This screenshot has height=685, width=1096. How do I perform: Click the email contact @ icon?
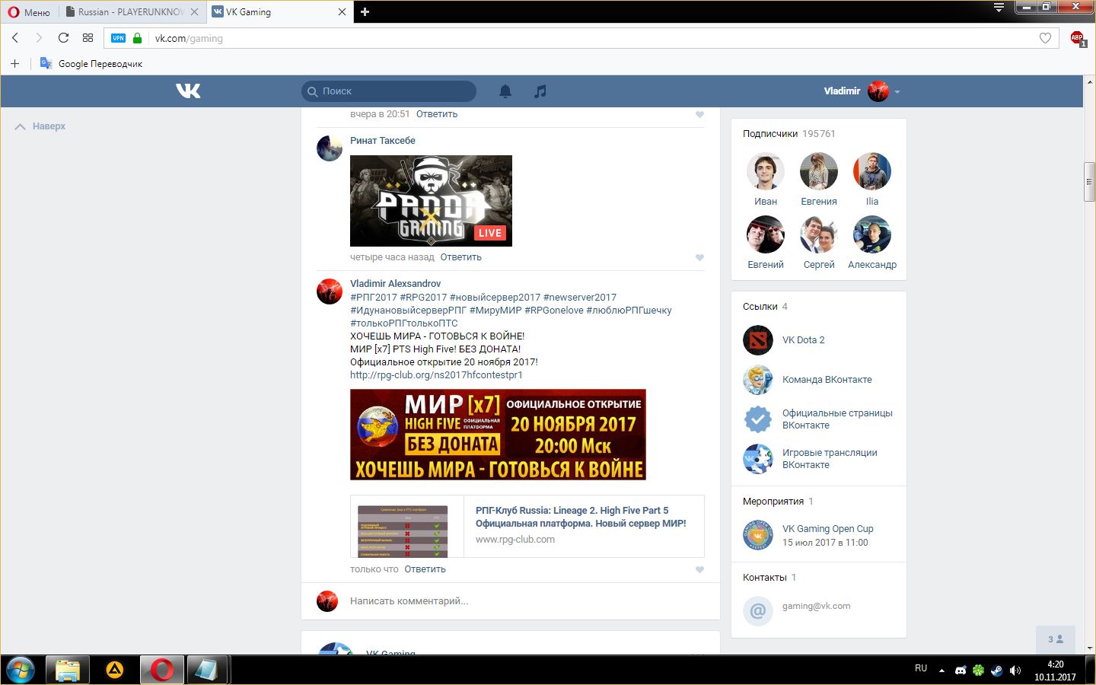pyautogui.click(x=757, y=610)
